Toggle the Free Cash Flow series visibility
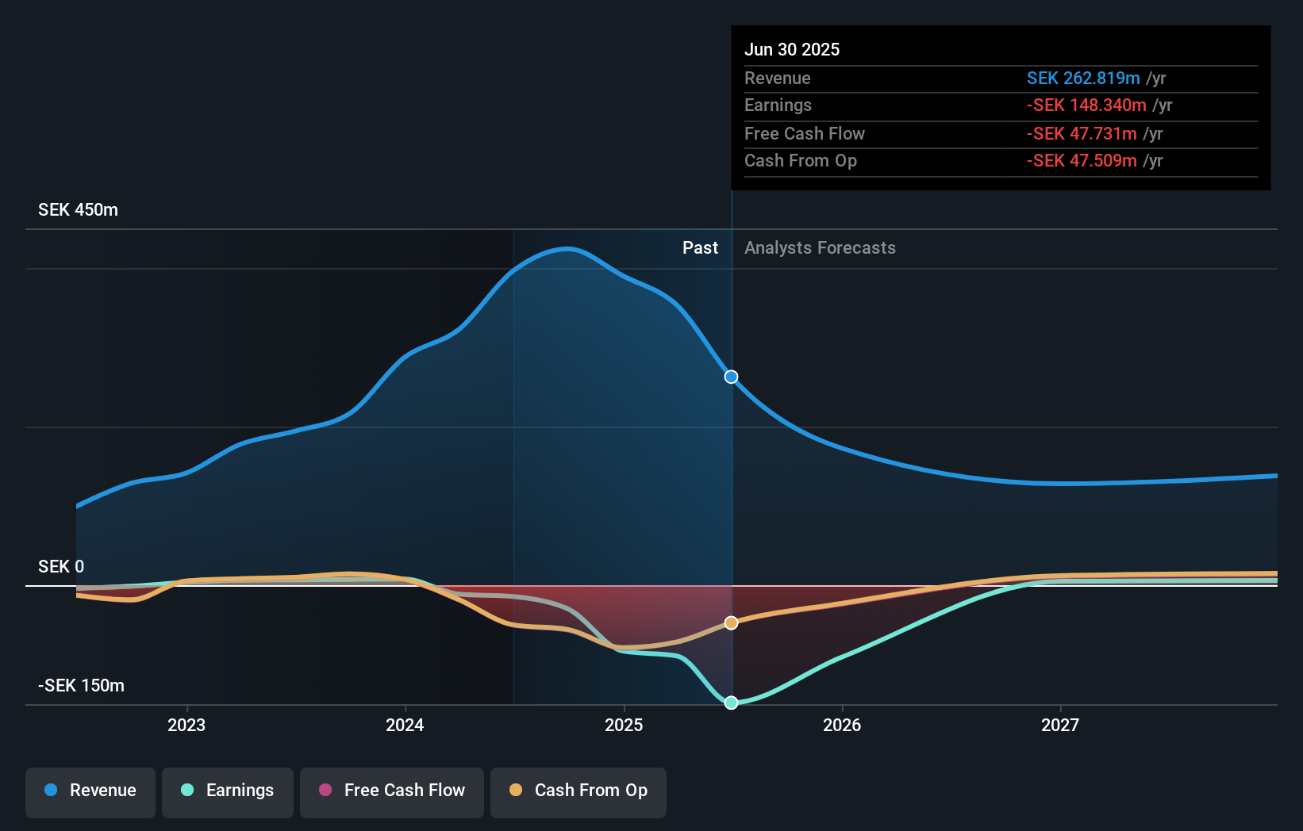The image size is (1303, 831). point(391,791)
